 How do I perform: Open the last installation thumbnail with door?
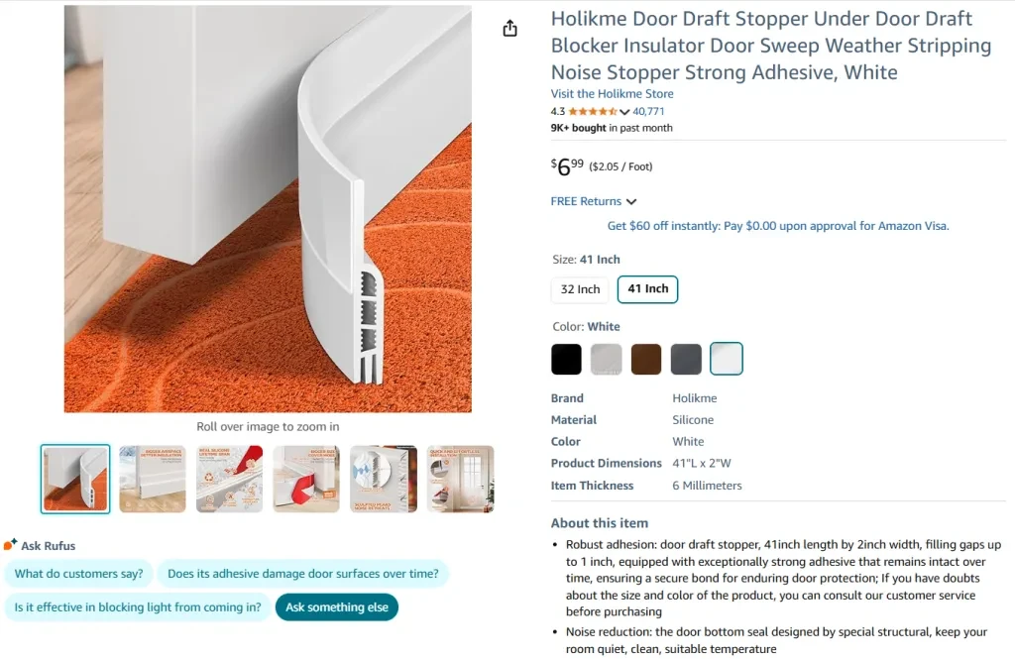460,479
